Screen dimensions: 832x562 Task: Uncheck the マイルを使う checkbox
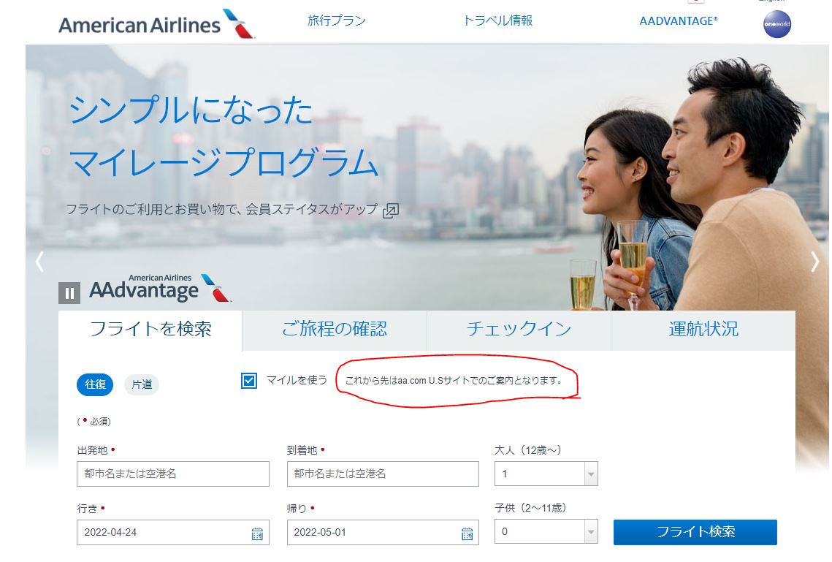click(249, 381)
